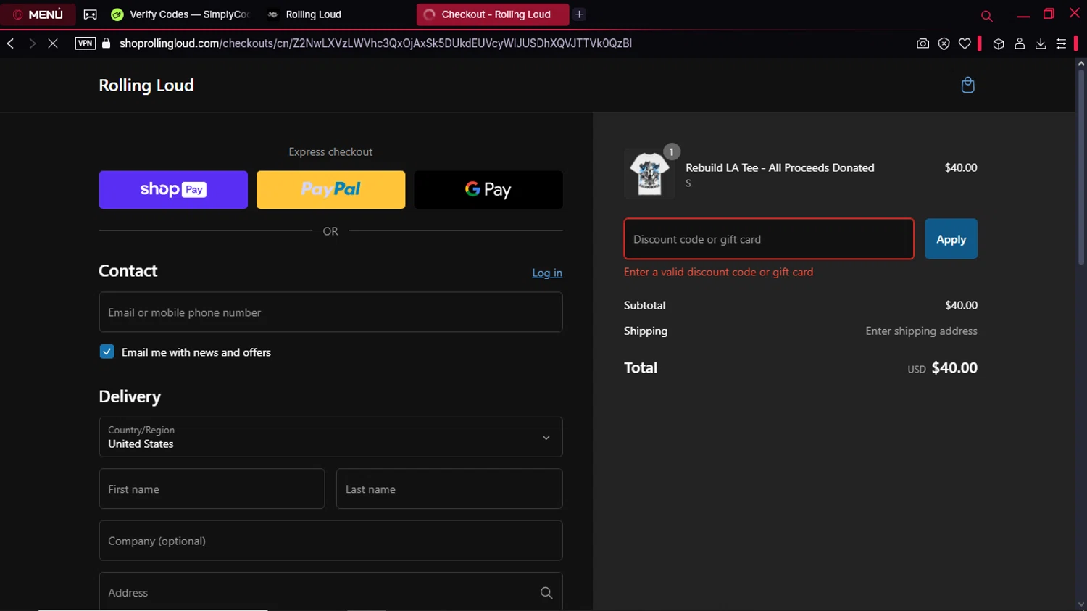Open the easy setup sliders icon
The height and width of the screenshot is (611, 1087).
[x=1061, y=43]
